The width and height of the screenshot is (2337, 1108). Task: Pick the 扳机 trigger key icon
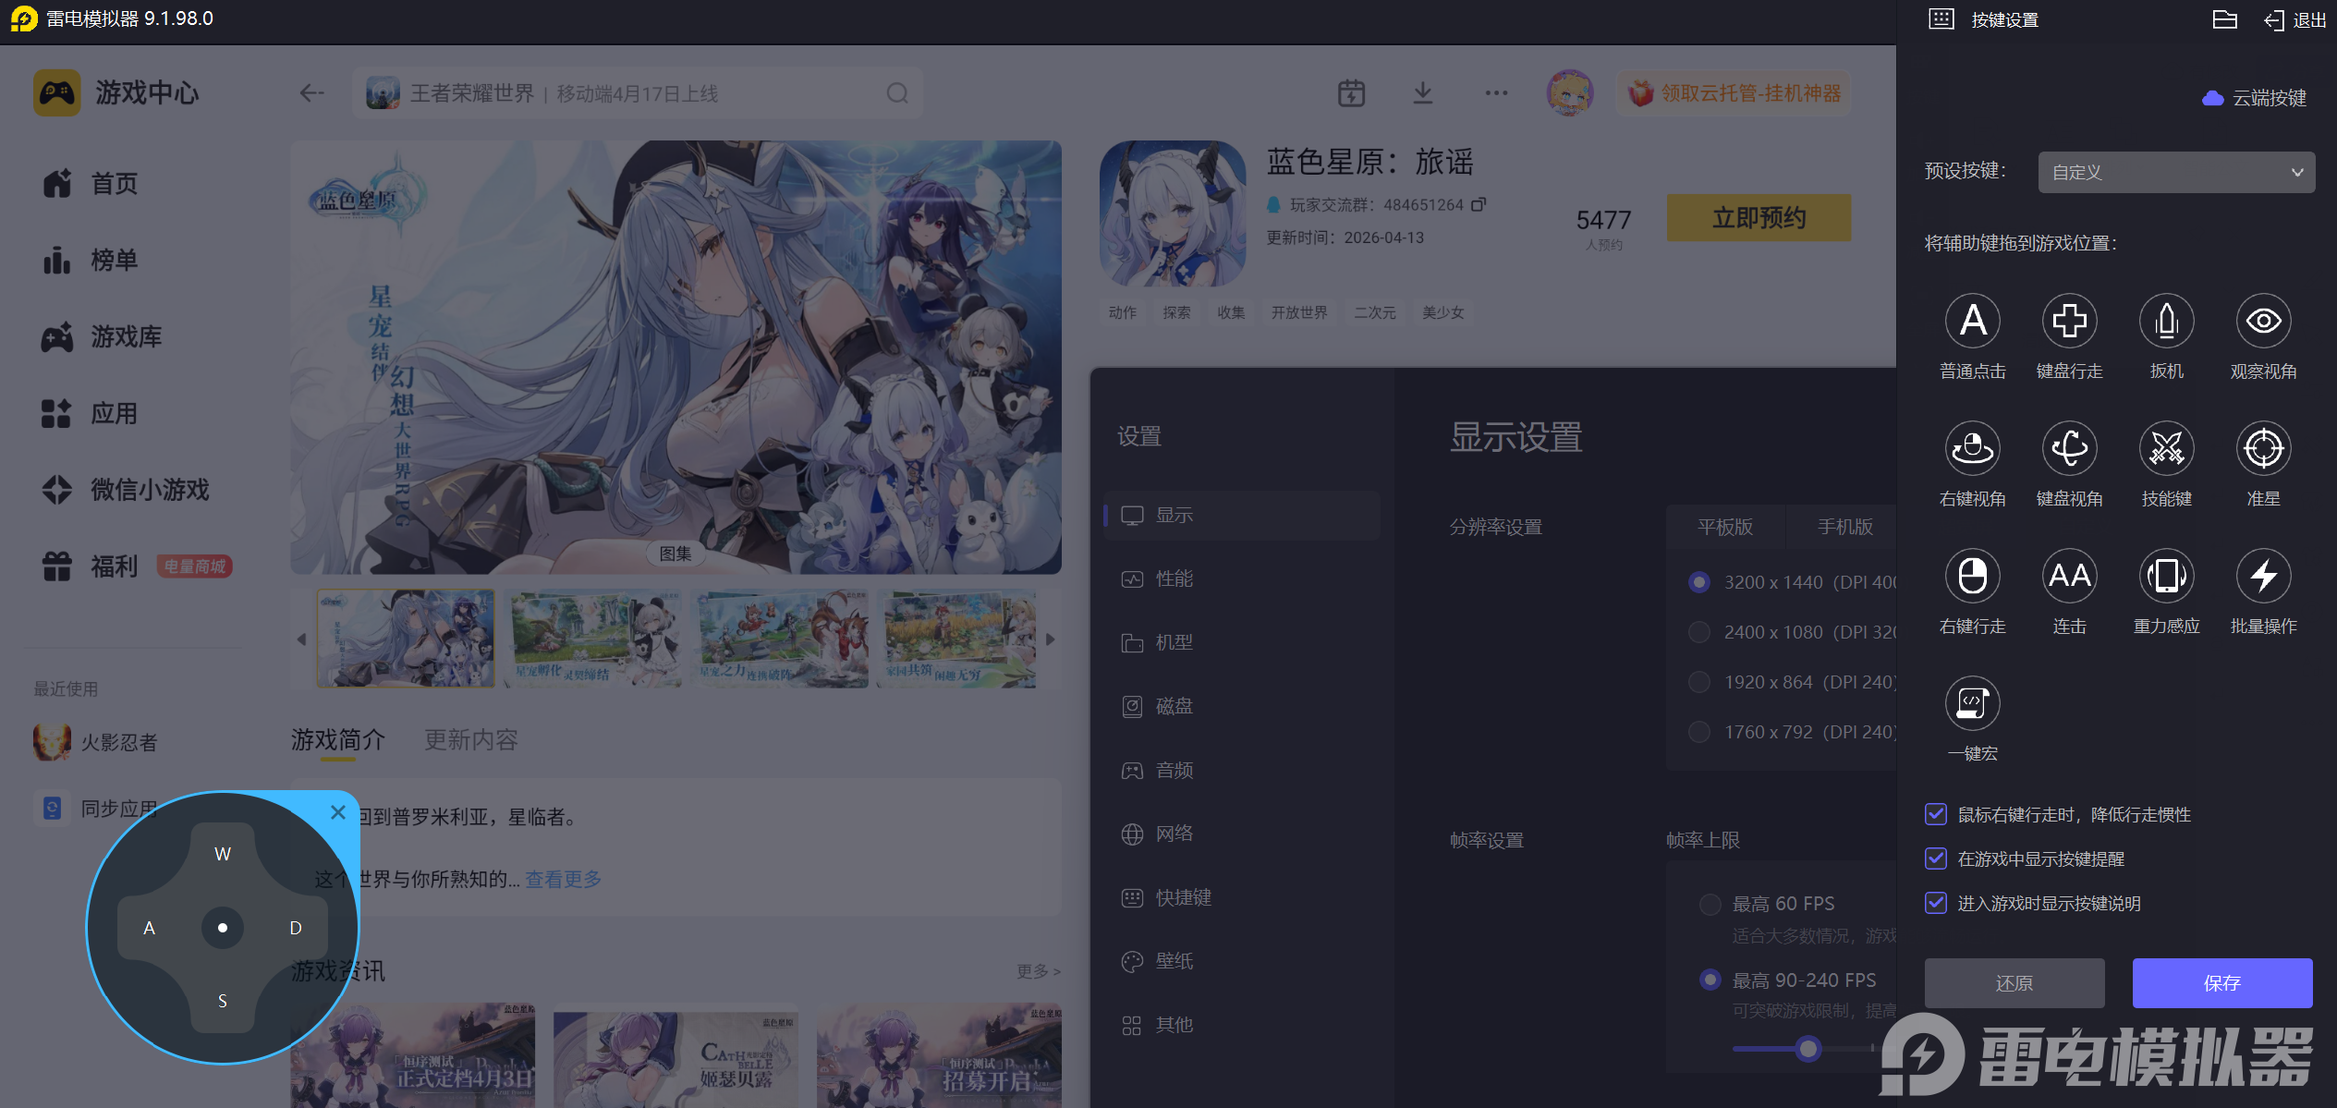pyautogui.click(x=2166, y=322)
